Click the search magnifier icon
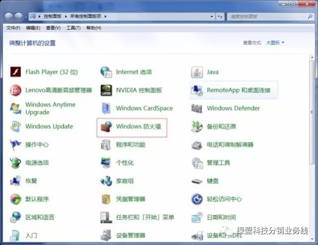This screenshot has height=245, width=318. tap(310, 16)
